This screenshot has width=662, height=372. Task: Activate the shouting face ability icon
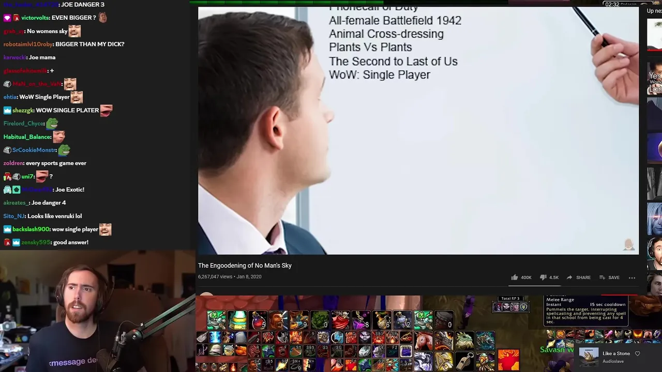pyautogui.click(x=278, y=320)
